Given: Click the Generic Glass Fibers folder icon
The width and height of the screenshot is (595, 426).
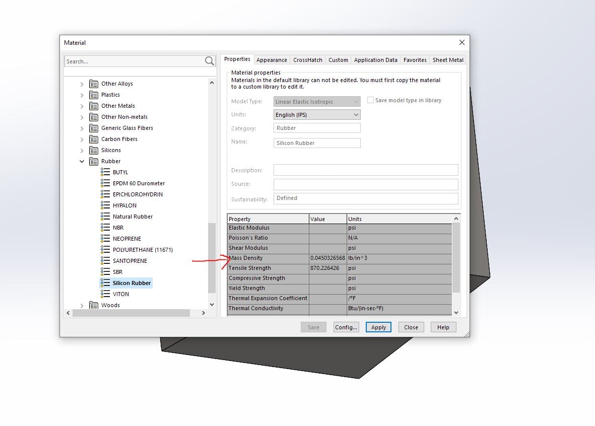Looking at the screenshot, I should coord(93,128).
